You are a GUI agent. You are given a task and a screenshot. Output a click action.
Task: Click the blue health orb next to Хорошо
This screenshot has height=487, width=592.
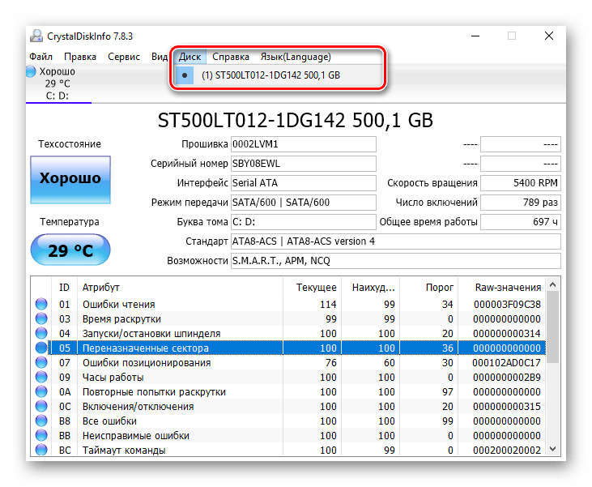[x=31, y=71]
